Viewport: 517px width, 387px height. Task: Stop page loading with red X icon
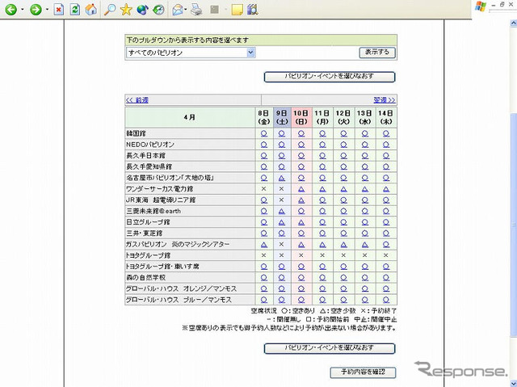[x=59, y=10]
